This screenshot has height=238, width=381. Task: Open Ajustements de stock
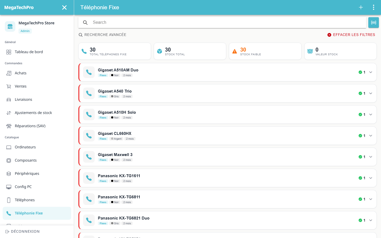(37, 113)
